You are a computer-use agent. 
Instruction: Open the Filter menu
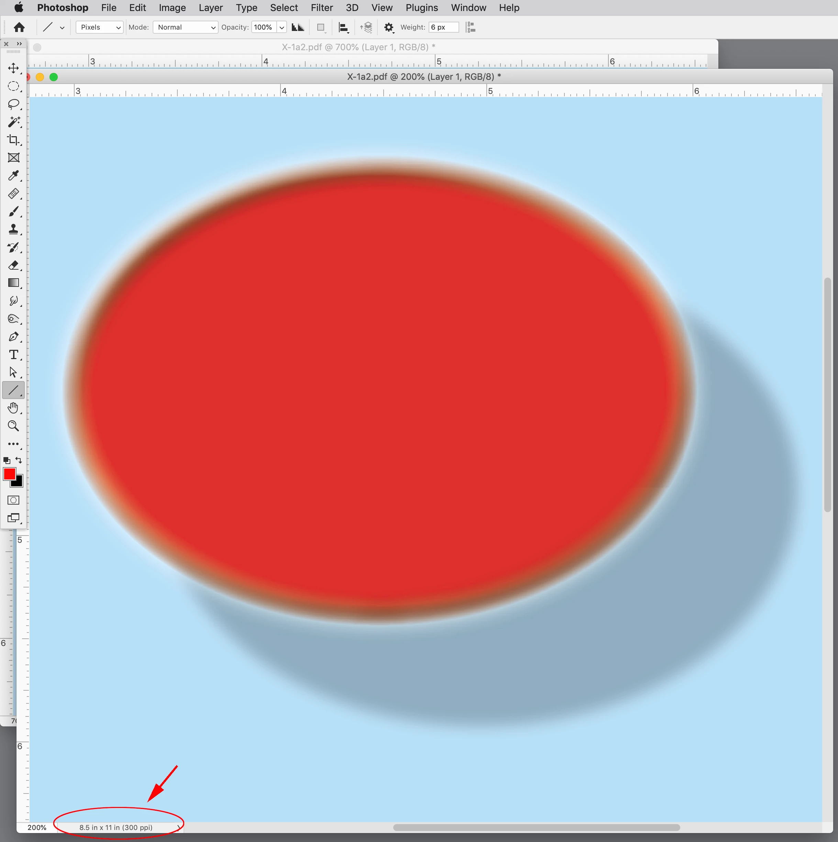(x=321, y=8)
